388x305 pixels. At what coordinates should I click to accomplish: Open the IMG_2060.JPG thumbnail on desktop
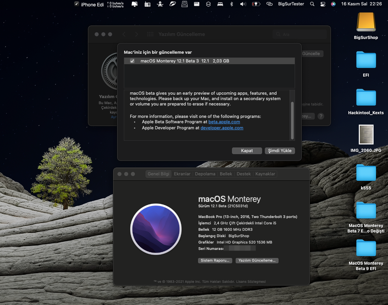366,135
